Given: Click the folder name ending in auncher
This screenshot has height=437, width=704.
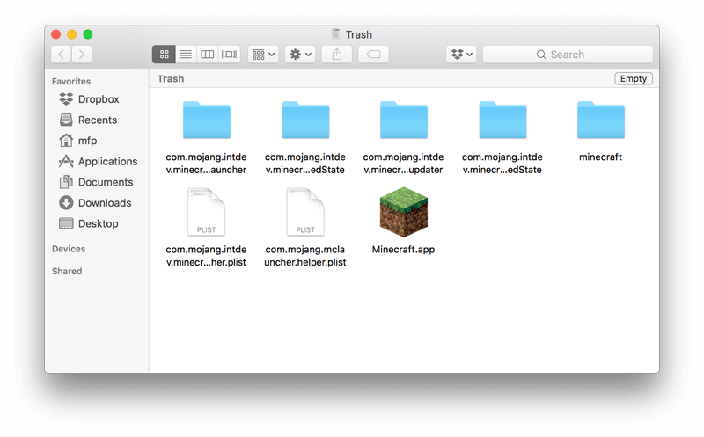Looking at the screenshot, I should (x=206, y=164).
